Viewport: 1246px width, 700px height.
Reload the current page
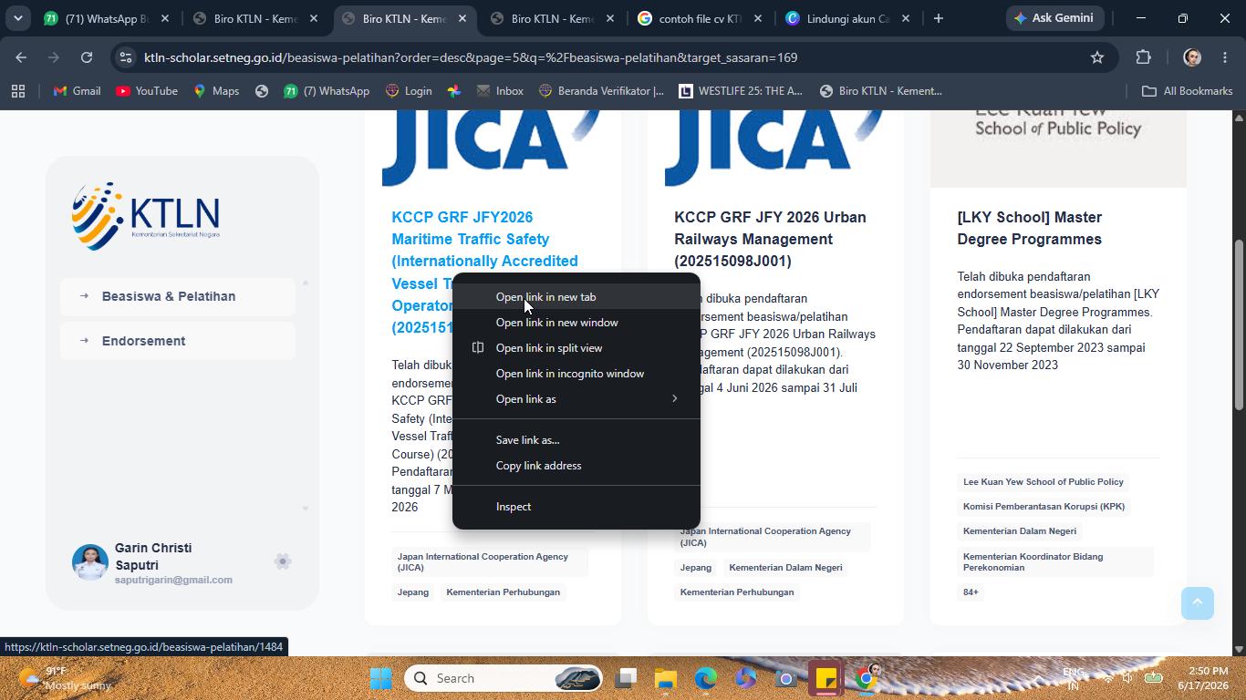point(87,57)
